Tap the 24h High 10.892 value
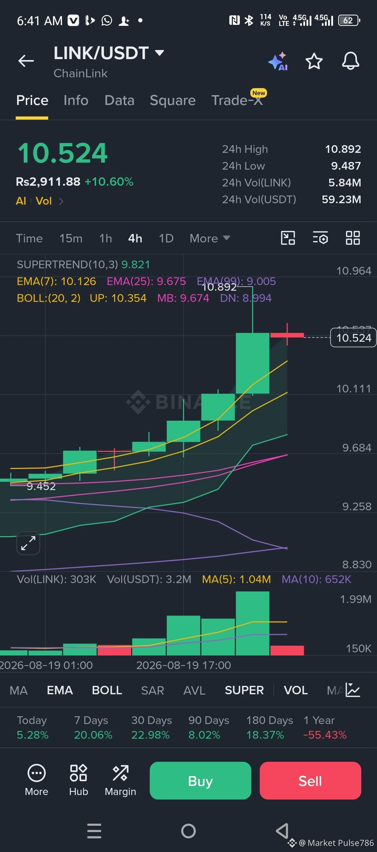Image resolution: width=377 pixels, height=852 pixels. tap(343, 149)
